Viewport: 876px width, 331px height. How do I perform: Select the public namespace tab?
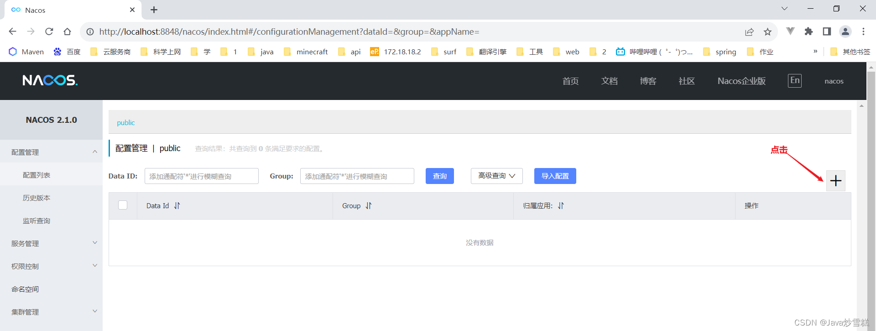[x=126, y=122]
